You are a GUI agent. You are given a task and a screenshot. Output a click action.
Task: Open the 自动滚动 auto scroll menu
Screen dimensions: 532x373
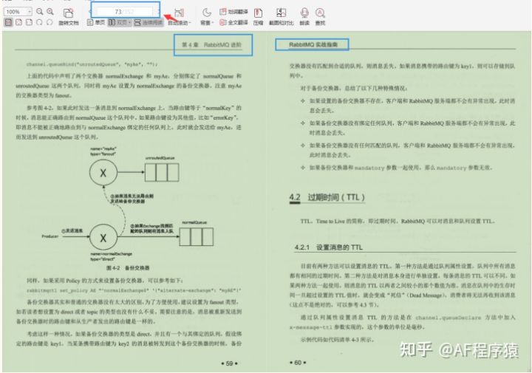click(180, 16)
